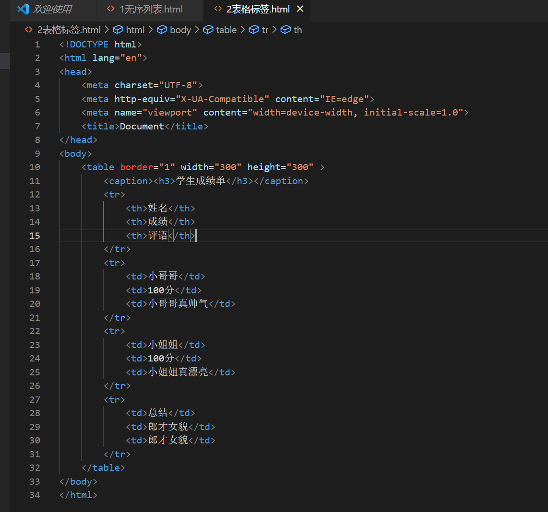
Task: Open the html breadcrumb segment
Action: [x=135, y=30]
